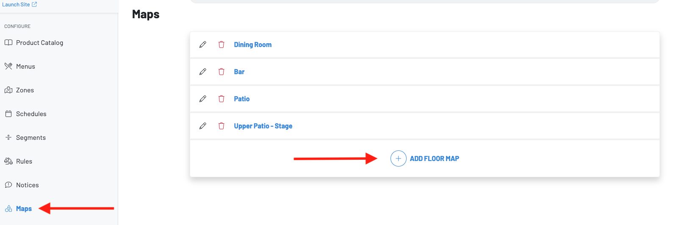This screenshot has width=673, height=225.
Task: Click pencil icon for Upper Patio - Stage
Action: [203, 126]
